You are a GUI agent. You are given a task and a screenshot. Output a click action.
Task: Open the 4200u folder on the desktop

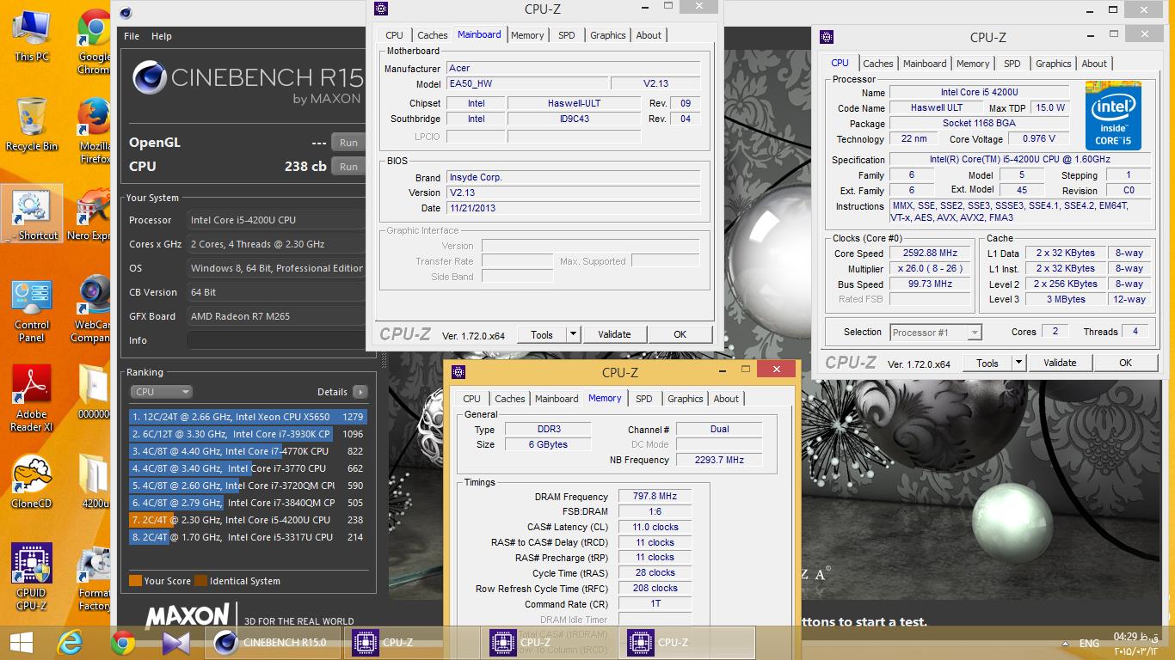pos(93,481)
